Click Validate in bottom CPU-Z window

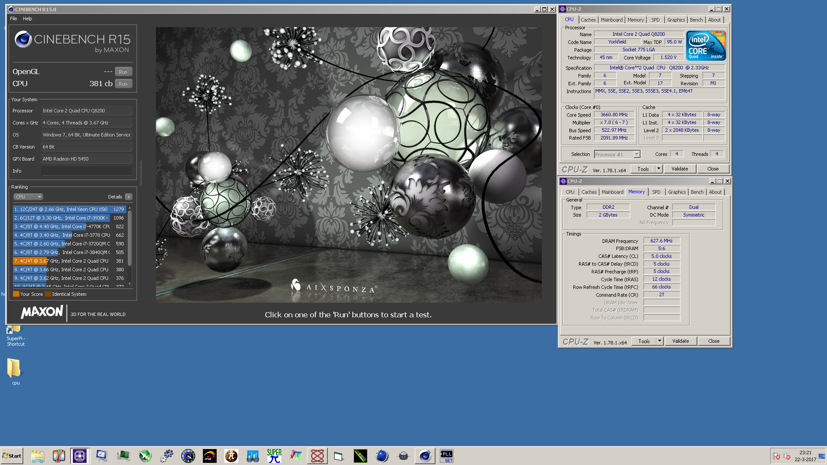click(681, 341)
